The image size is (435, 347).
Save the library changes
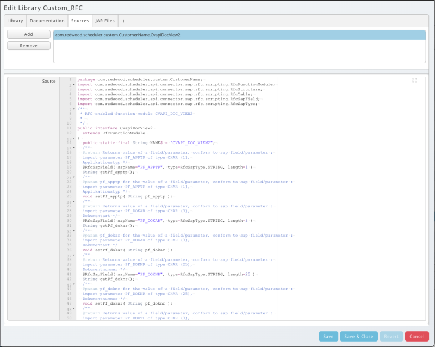[x=328, y=337]
